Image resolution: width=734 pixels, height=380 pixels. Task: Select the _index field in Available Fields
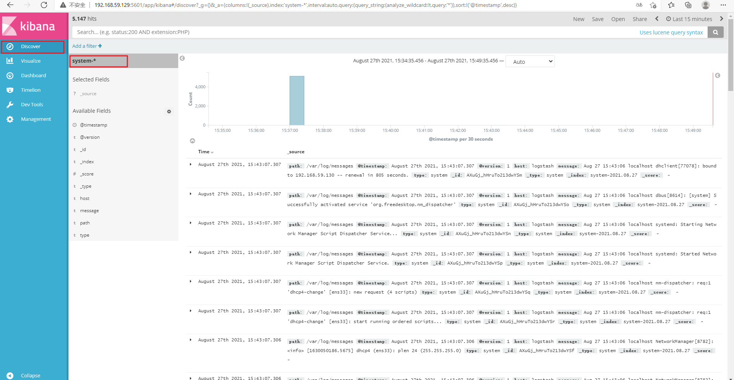click(x=87, y=162)
